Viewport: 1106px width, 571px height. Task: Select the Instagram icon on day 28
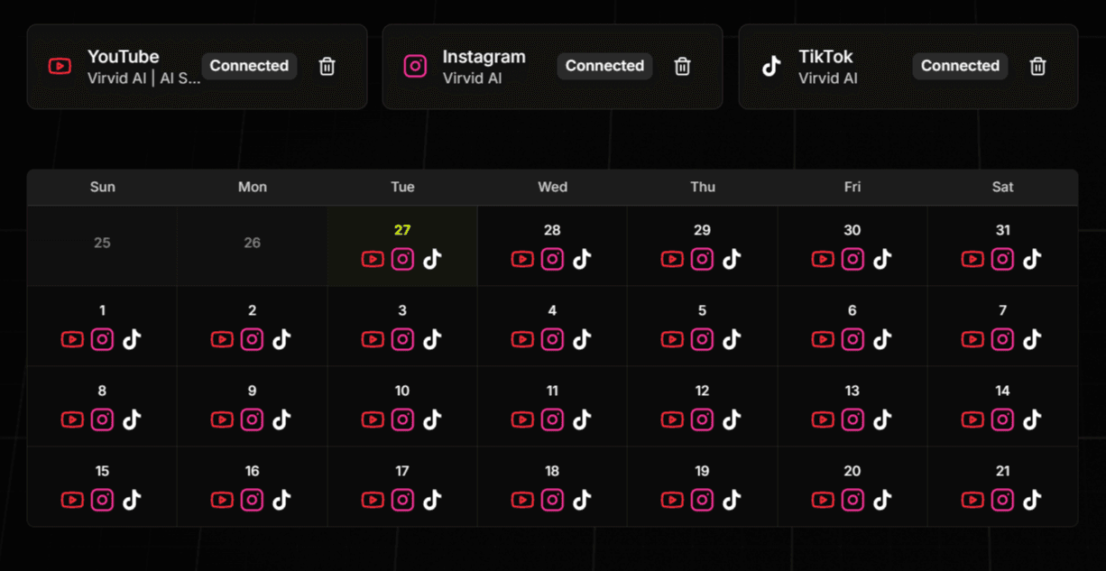552,260
